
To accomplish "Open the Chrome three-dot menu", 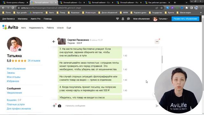I will click(201, 8).
